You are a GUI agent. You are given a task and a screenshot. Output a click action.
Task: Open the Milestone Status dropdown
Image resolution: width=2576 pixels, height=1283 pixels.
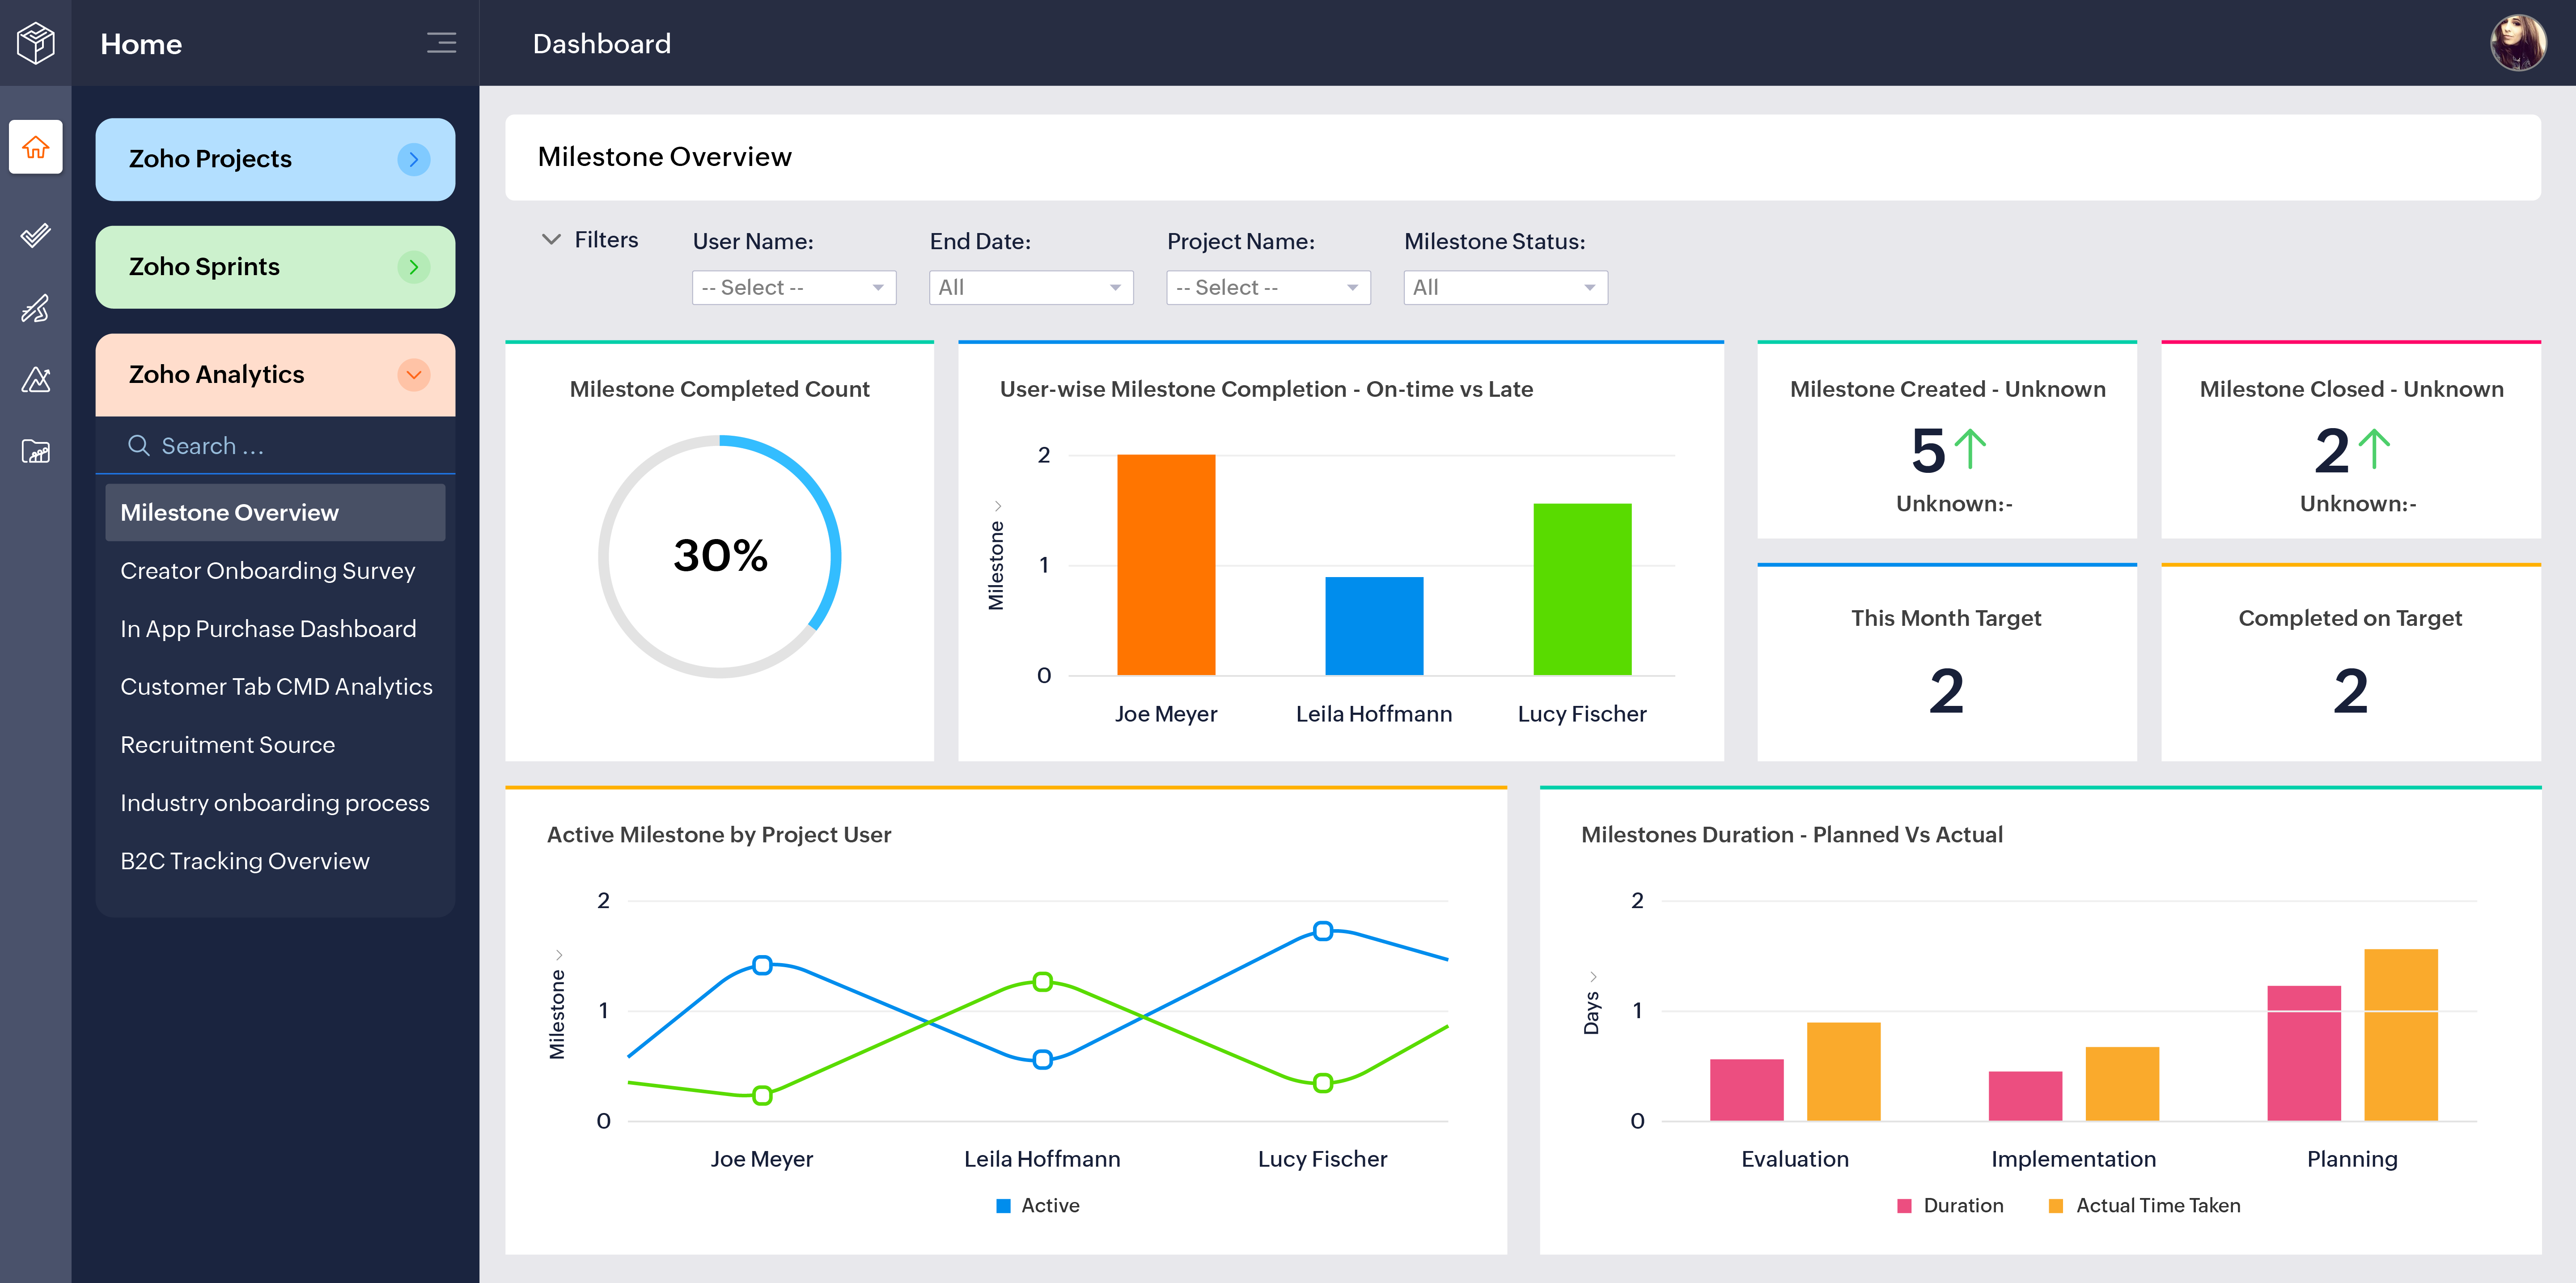(1504, 288)
